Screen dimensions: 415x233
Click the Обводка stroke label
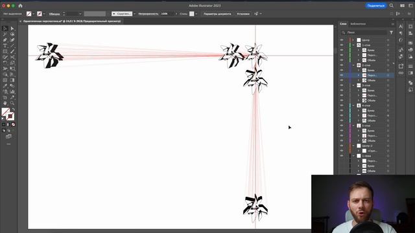click(54, 14)
